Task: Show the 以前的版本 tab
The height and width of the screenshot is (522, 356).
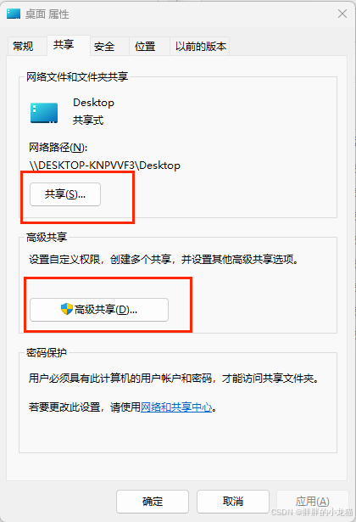Action: tap(201, 47)
